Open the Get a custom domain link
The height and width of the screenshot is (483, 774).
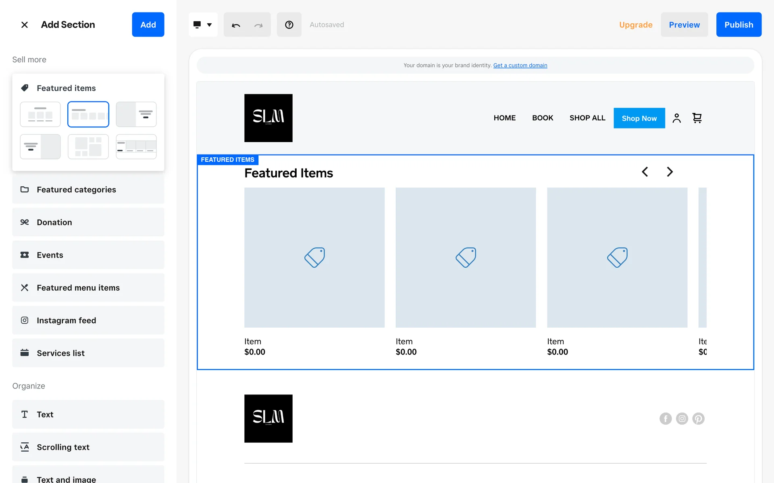[520, 65]
